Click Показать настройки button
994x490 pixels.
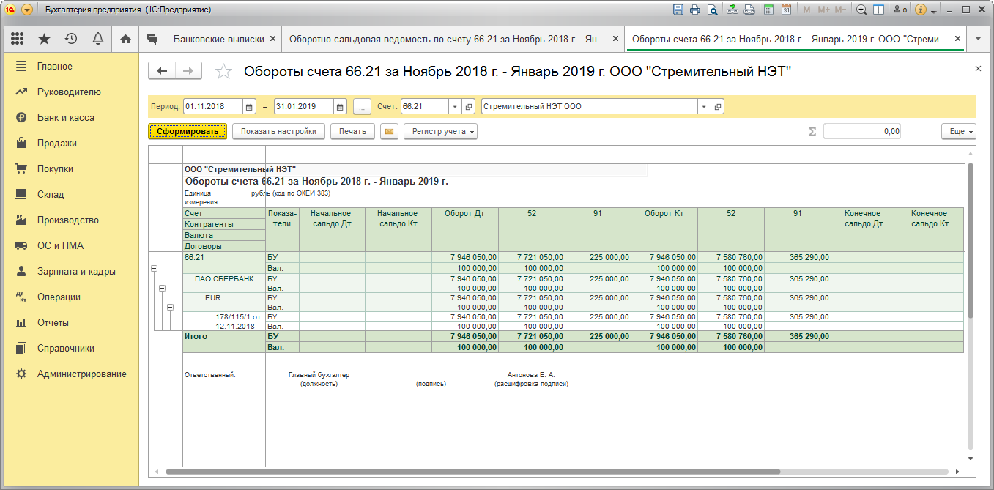278,132
